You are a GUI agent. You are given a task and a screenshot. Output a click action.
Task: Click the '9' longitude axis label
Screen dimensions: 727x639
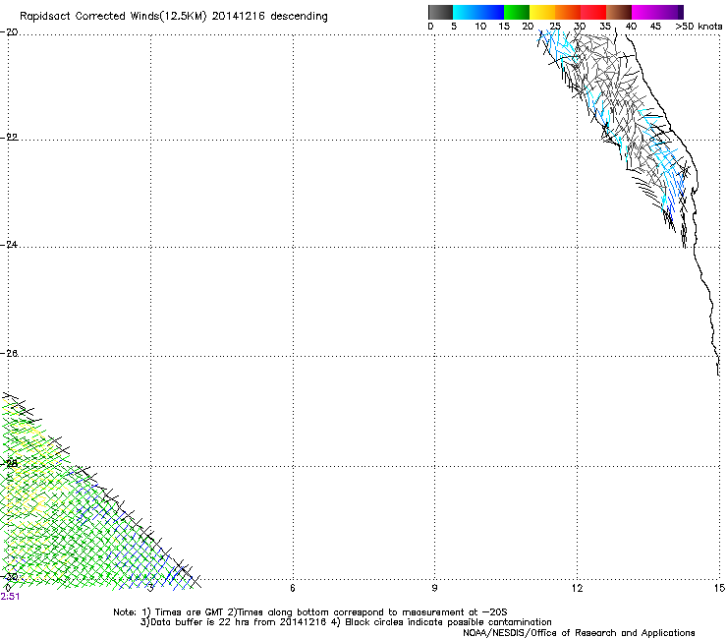click(x=434, y=589)
